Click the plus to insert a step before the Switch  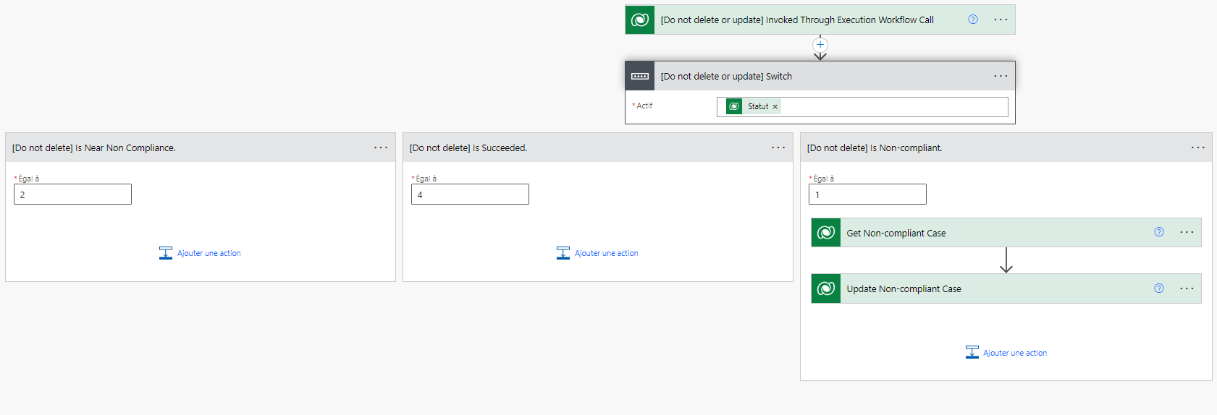click(x=820, y=45)
